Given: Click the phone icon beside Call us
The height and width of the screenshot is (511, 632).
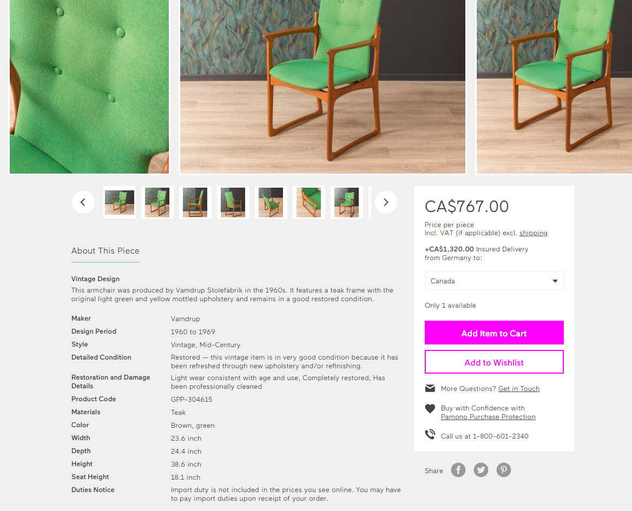Looking at the screenshot, I should (430, 435).
